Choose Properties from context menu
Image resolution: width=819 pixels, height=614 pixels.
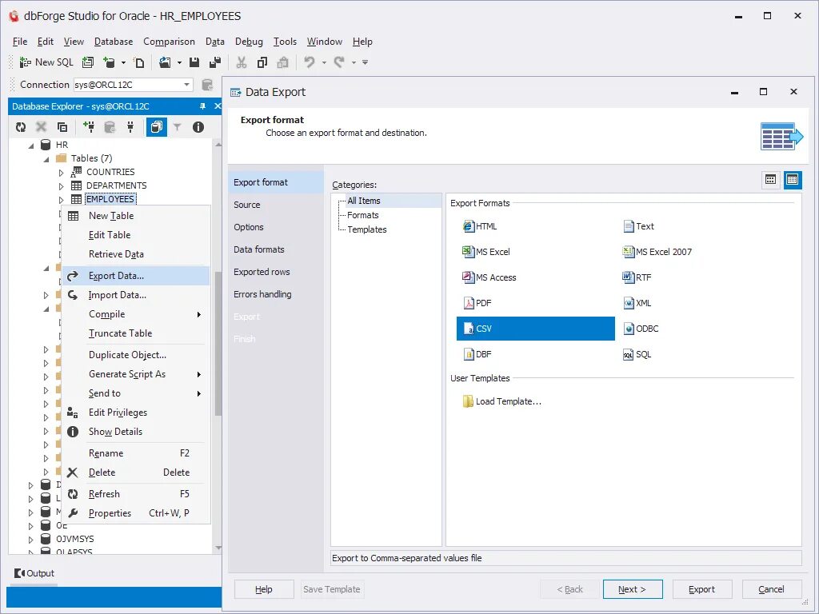[x=136, y=513]
